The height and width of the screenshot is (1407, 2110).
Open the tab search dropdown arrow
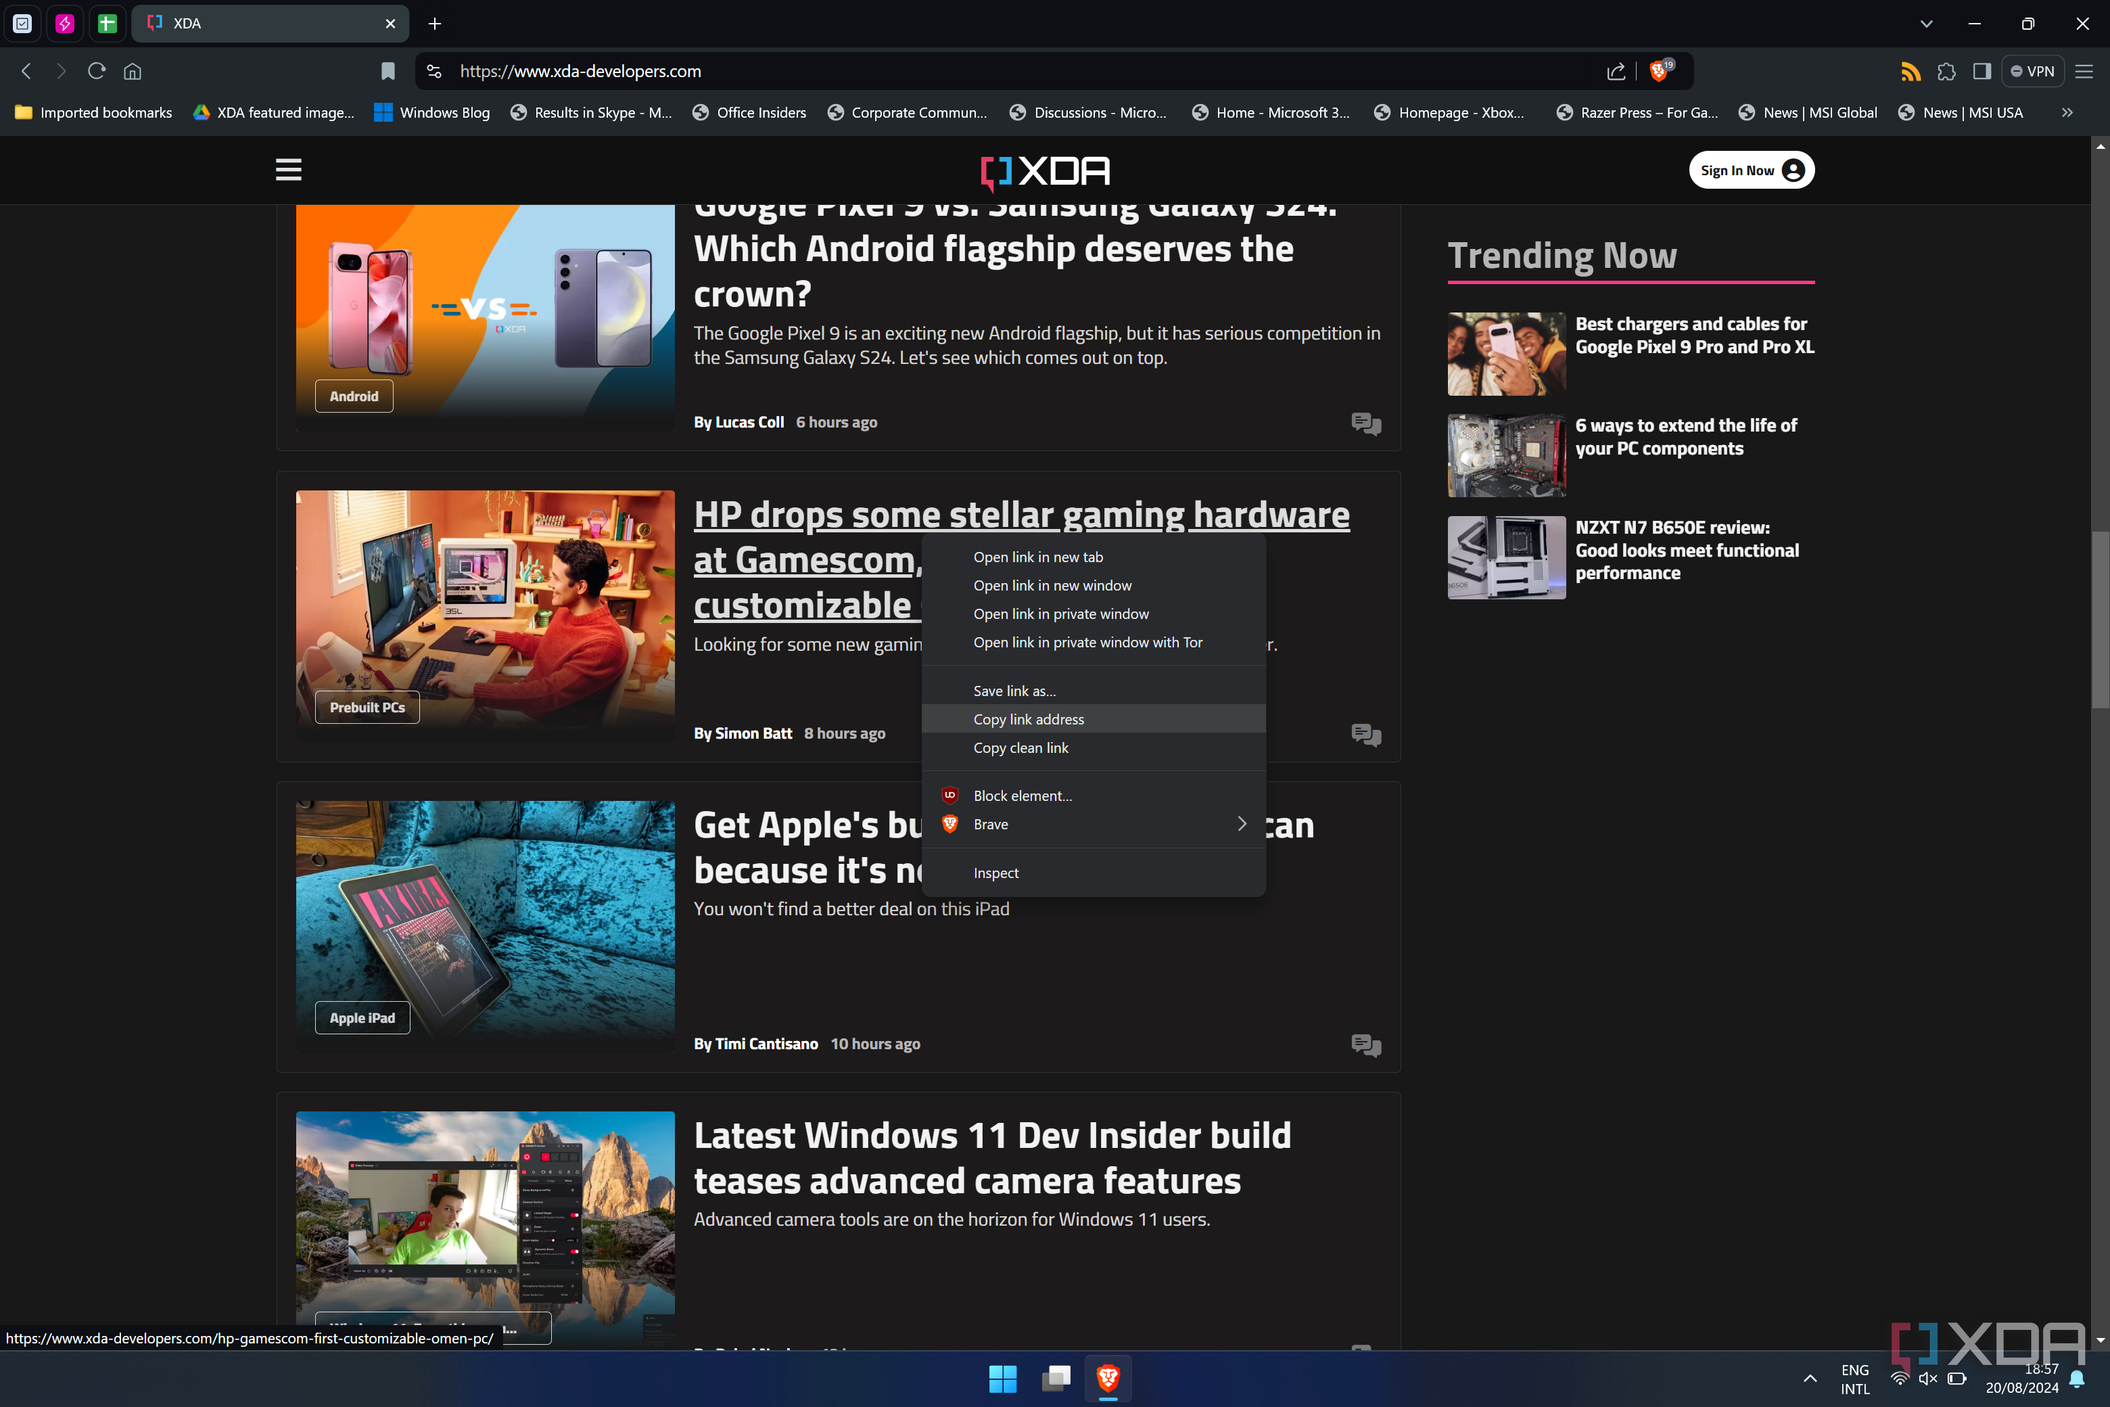coord(1926,23)
